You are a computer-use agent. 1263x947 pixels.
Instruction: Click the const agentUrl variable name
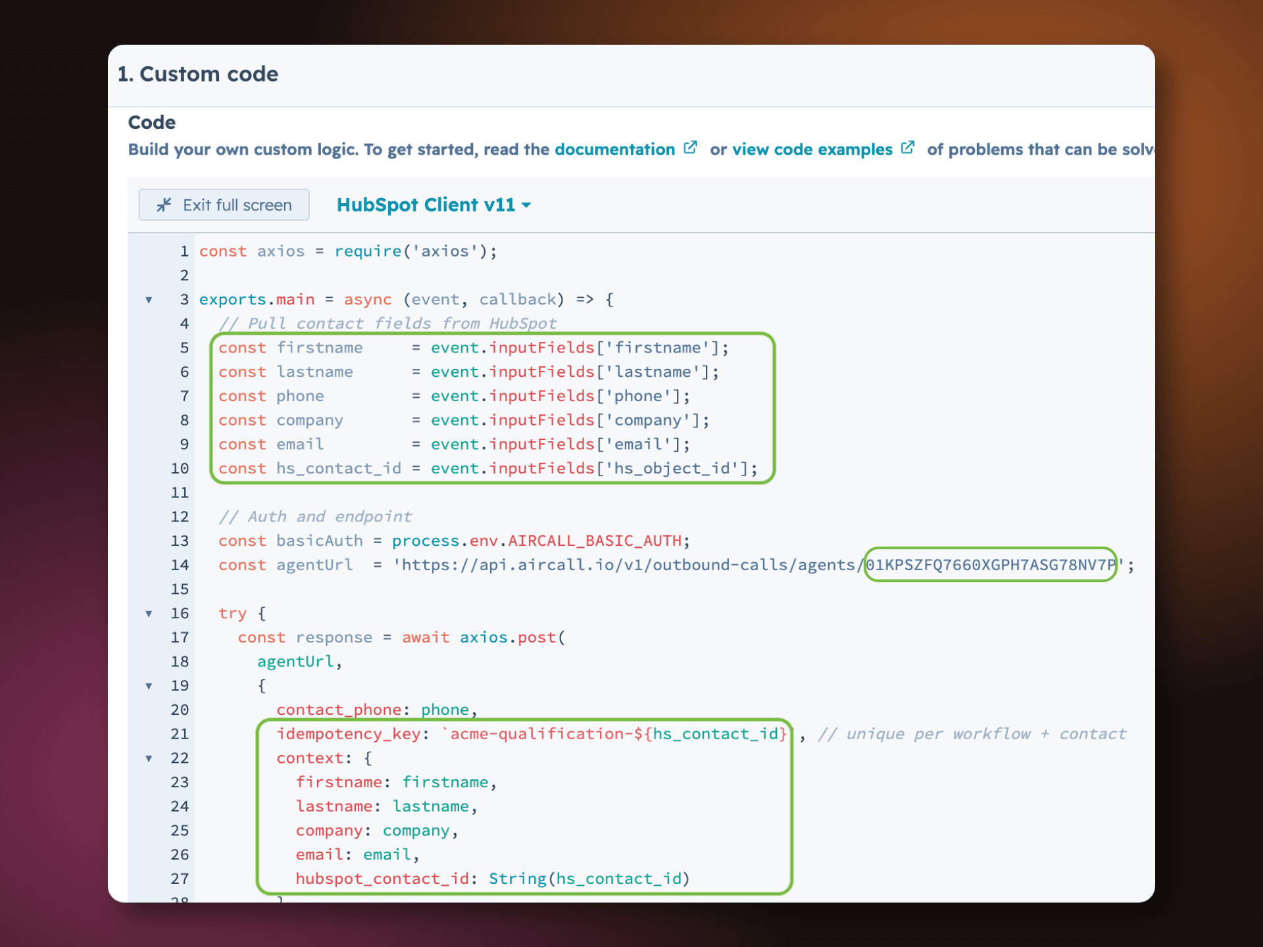click(x=314, y=566)
